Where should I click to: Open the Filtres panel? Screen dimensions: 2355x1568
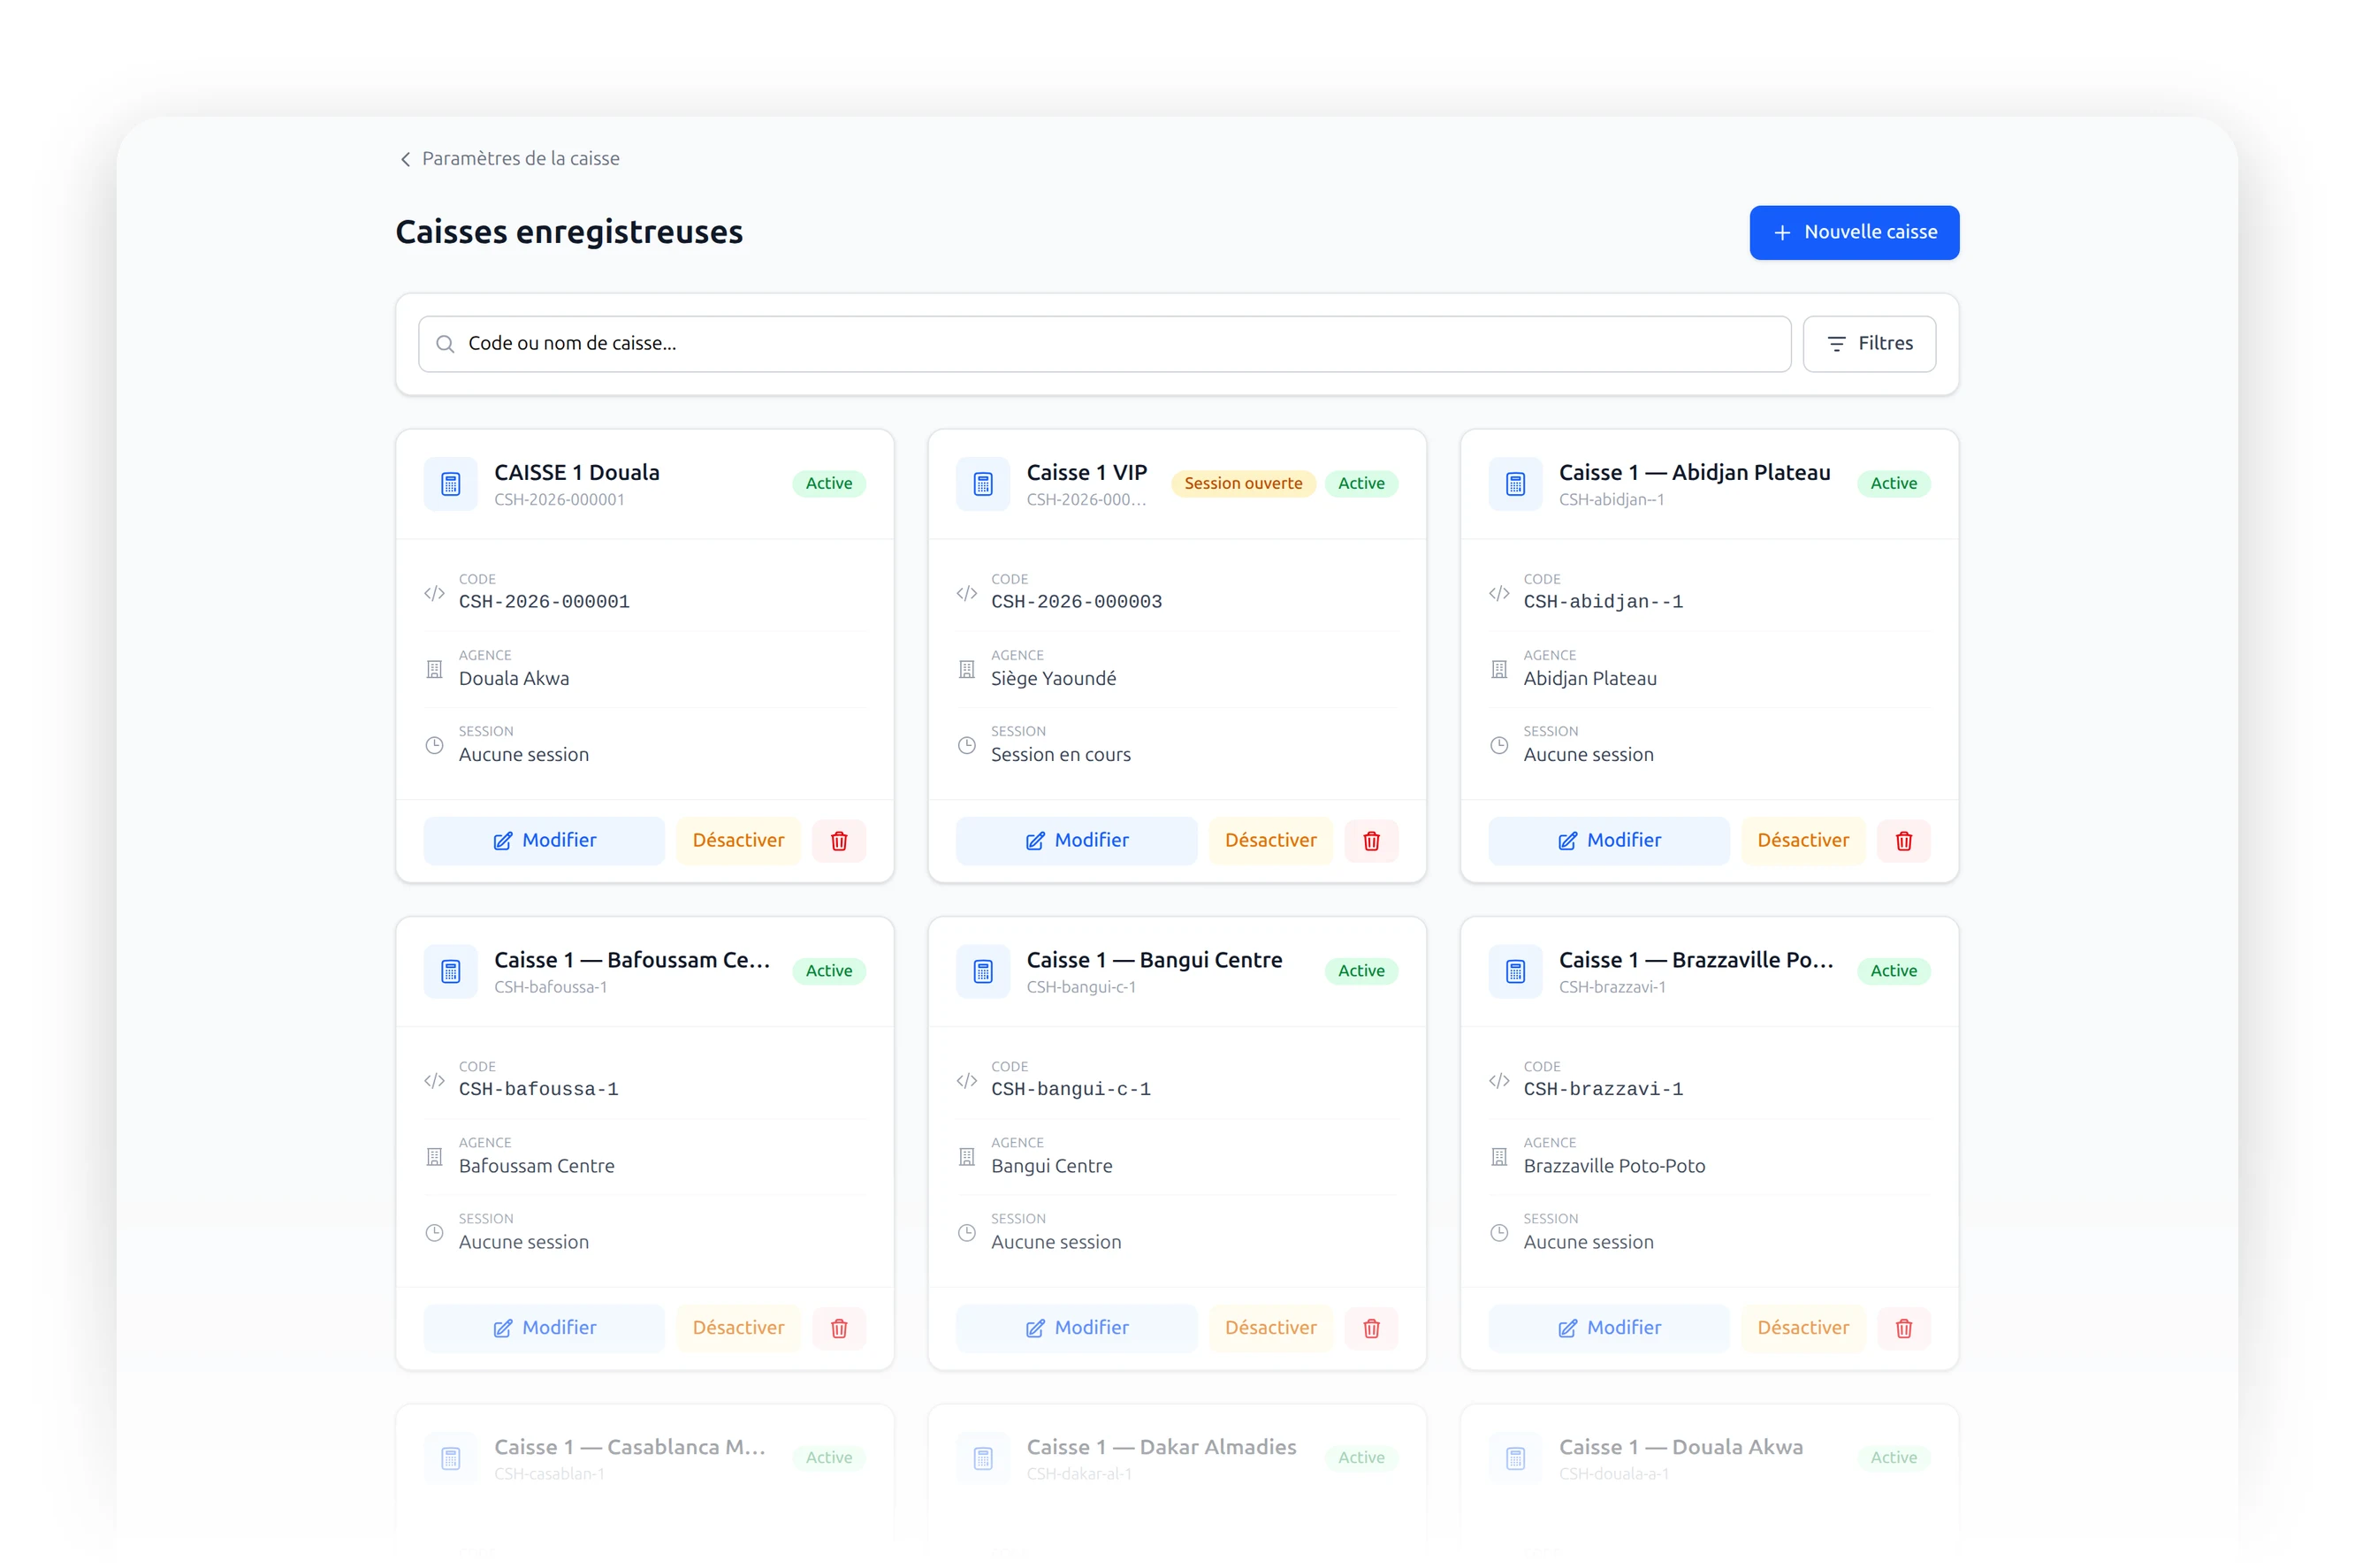1868,343
